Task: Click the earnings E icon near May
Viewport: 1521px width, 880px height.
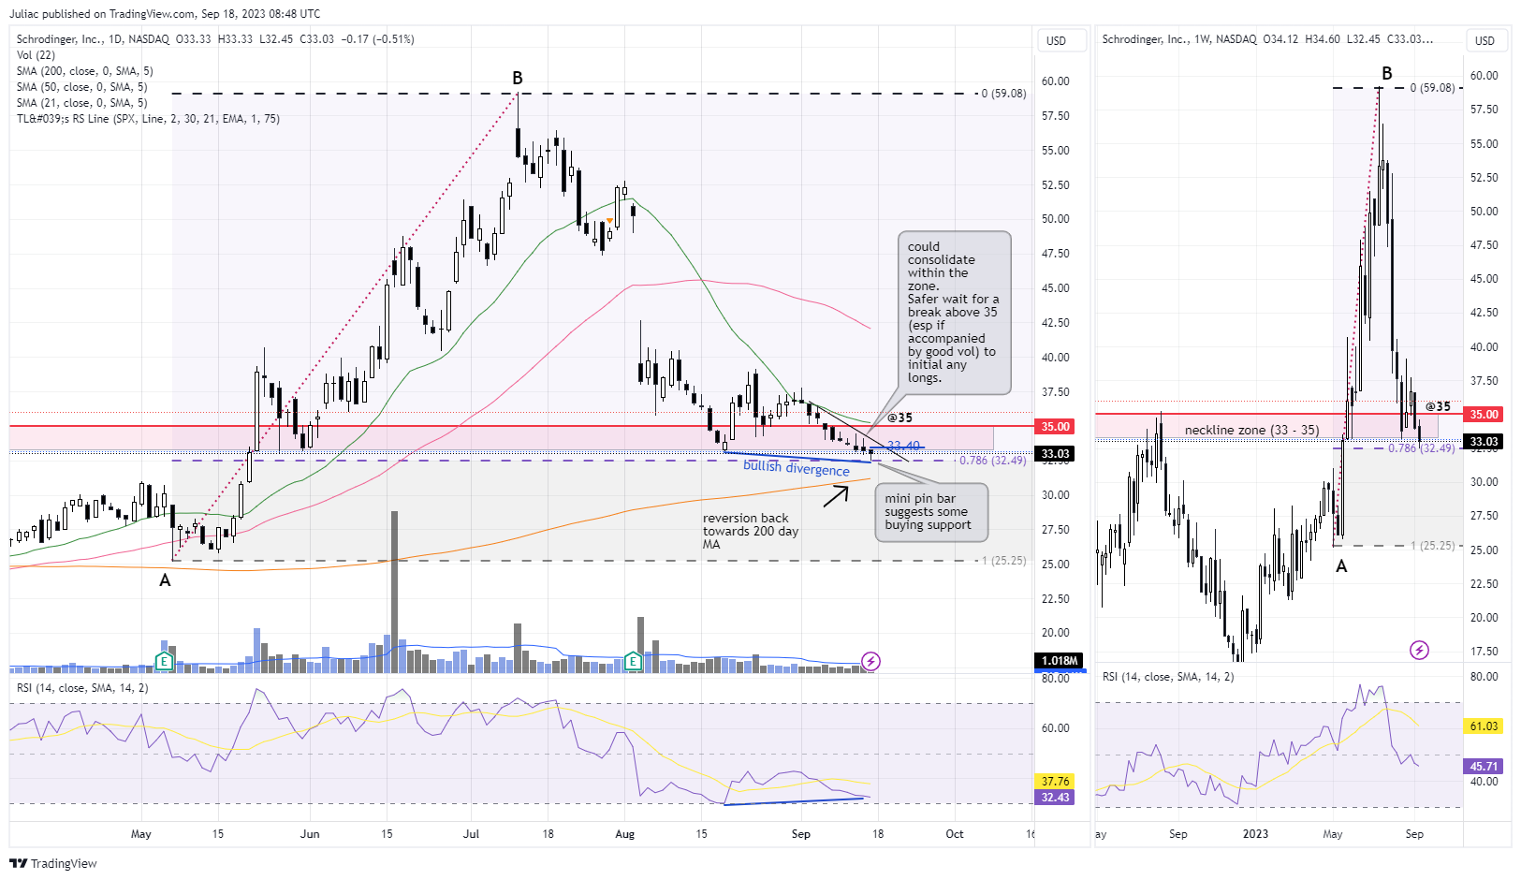Action: pyautogui.click(x=164, y=662)
